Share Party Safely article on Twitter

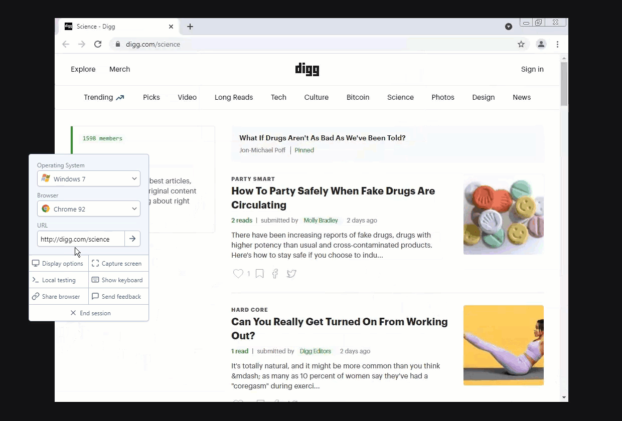pos(291,274)
